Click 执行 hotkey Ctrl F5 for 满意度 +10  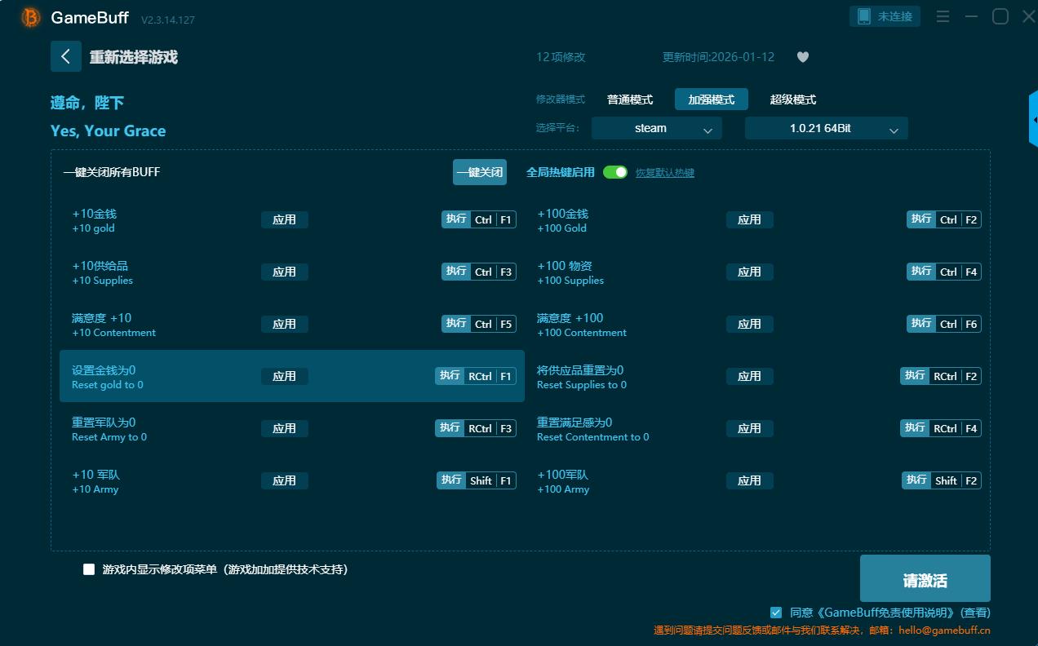pos(479,324)
